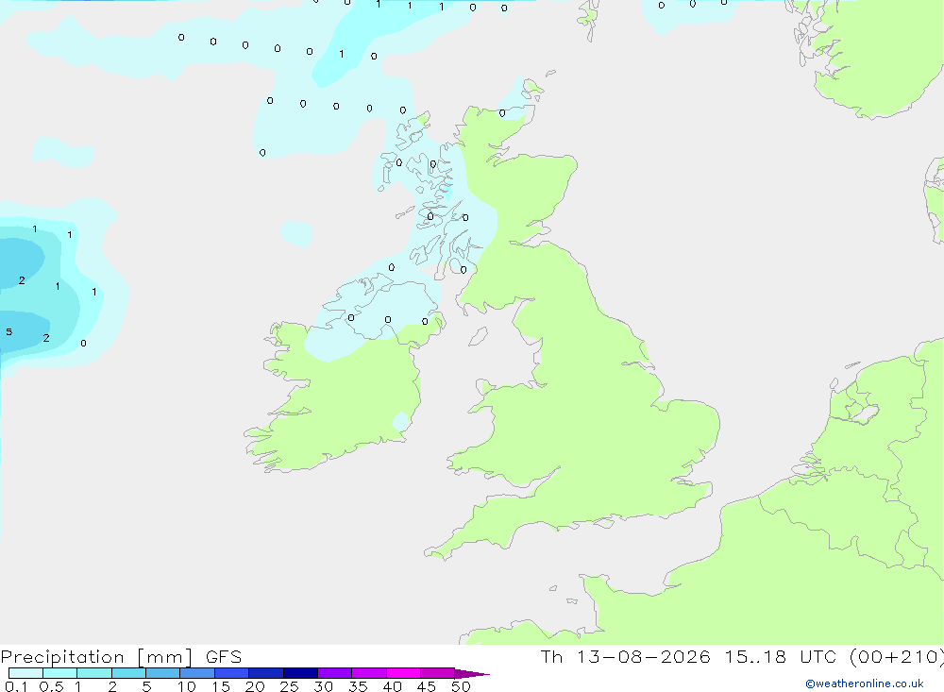Select the 30 to 35 mm purple swatch

pos(335,673)
